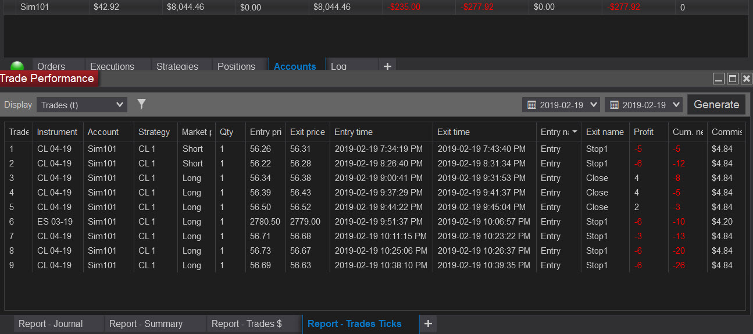Switch to the Positions tab
The width and height of the screenshot is (753, 334).
click(x=236, y=66)
